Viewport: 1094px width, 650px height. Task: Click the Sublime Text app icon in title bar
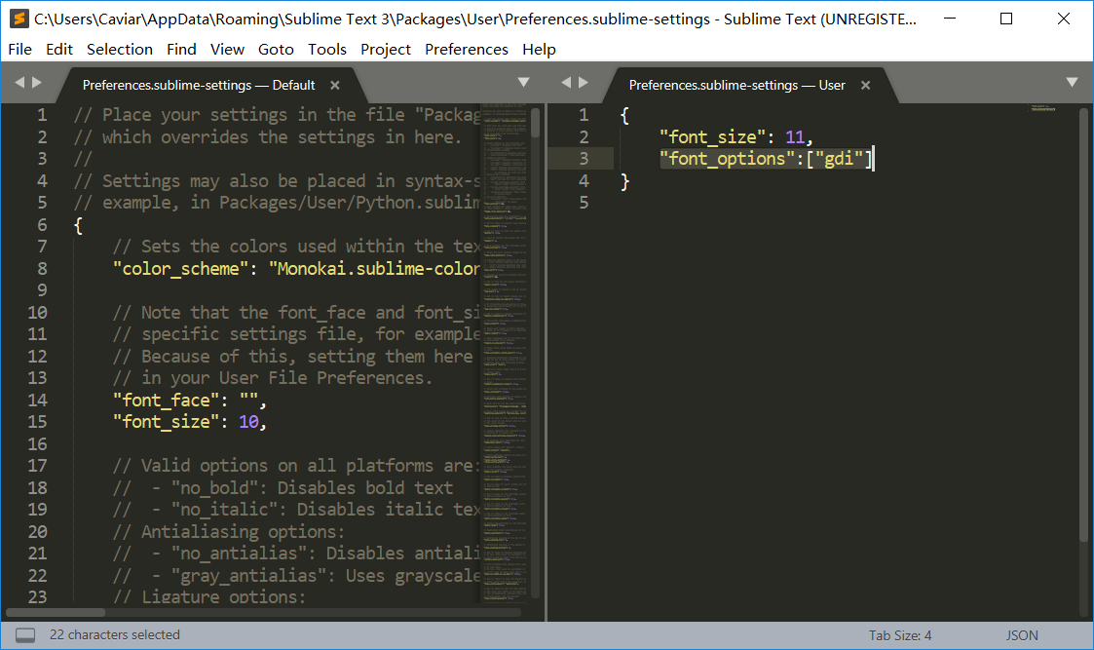coord(19,19)
